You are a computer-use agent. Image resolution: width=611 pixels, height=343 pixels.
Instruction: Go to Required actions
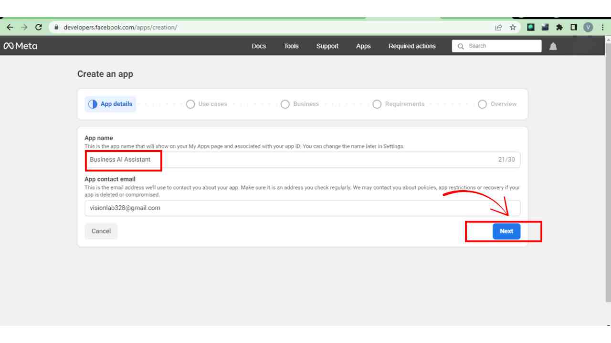412,46
